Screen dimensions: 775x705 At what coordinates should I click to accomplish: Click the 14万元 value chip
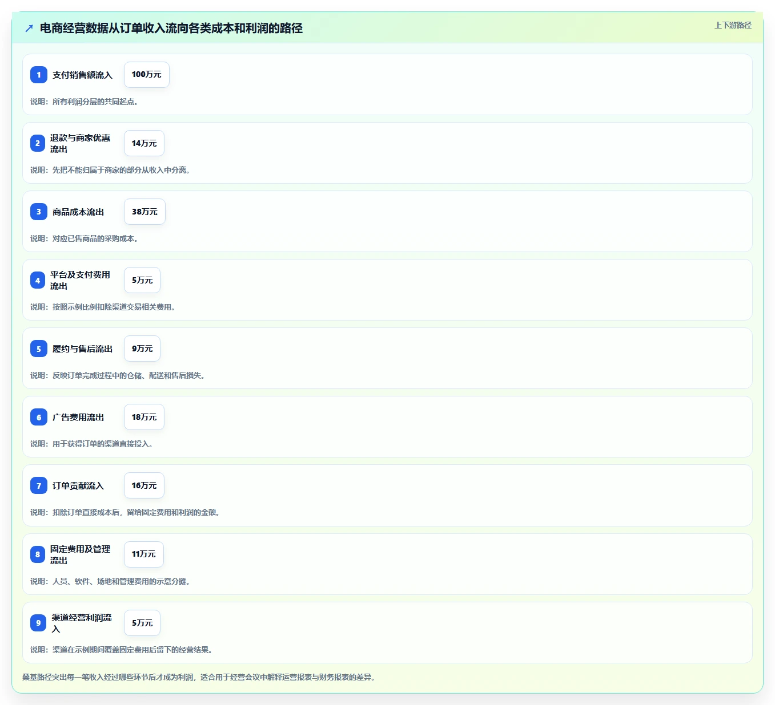click(x=144, y=143)
